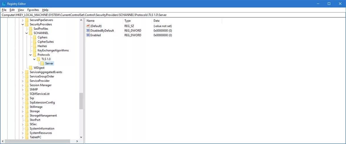346x144 pixels.
Task: Select the SrpExtensionConfig folder icon
Action: (27, 103)
